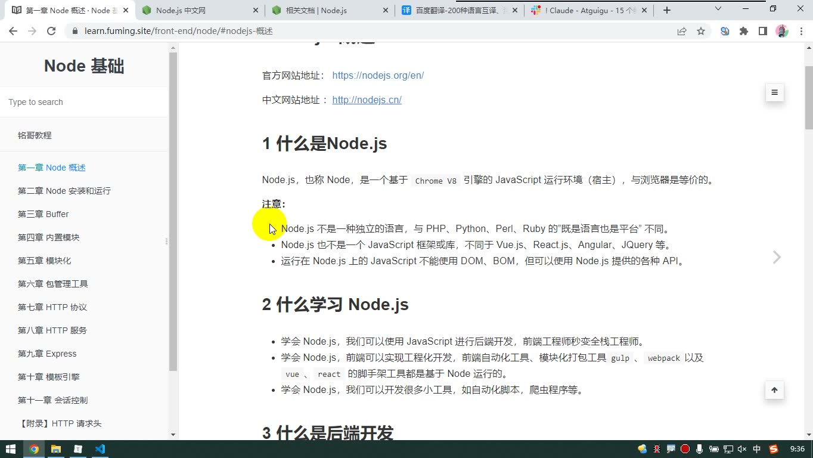The width and height of the screenshot is (813, 458).
Task: Open 第二章 Node 安装和运行 chapter
Action: [x=64, y=191]
